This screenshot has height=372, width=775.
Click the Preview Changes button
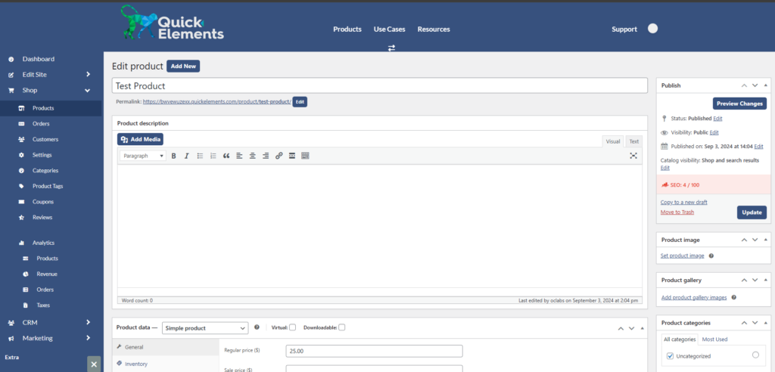coord(739,104)
